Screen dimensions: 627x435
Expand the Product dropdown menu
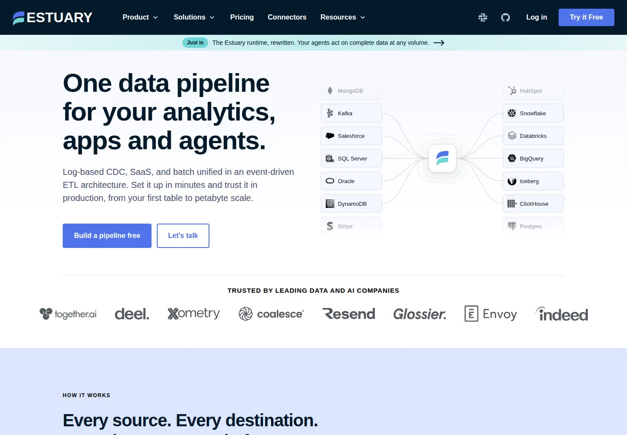[140, 17]
